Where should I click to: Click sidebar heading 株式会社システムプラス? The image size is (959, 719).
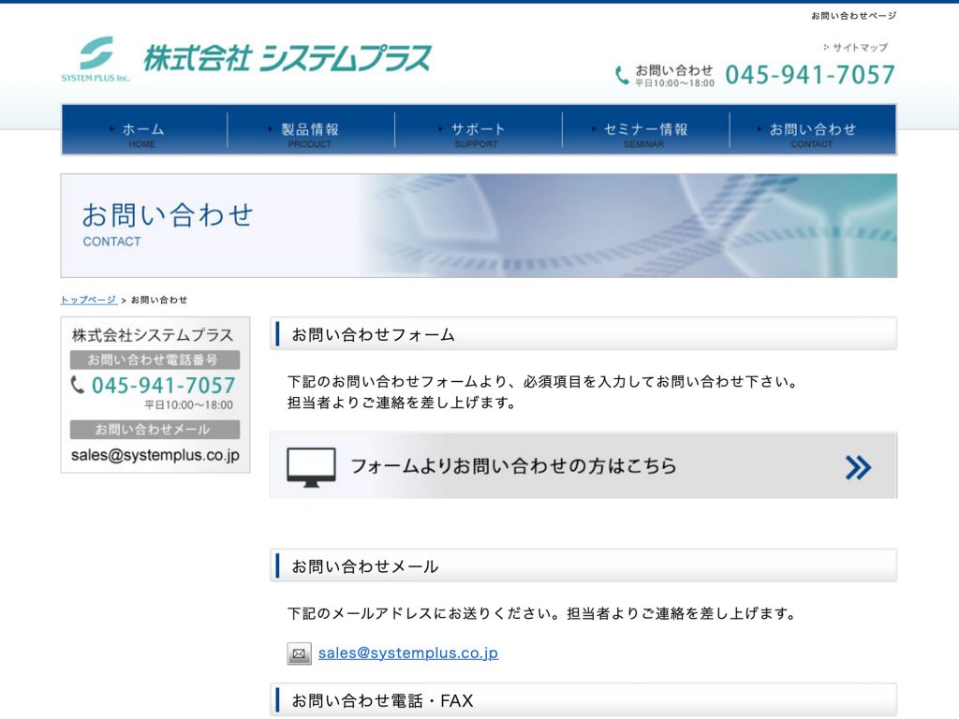point(153,335)
